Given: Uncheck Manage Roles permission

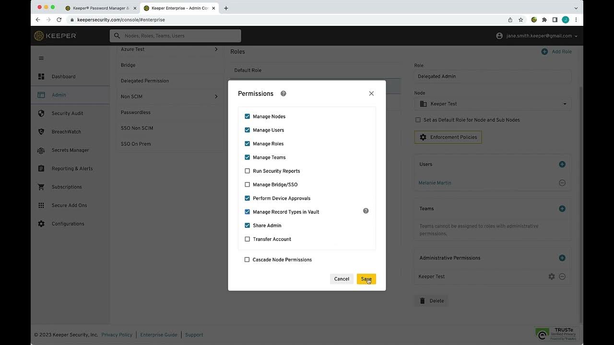Looking at the screenshot, I should pyautogui.click(x=248, y=144).
